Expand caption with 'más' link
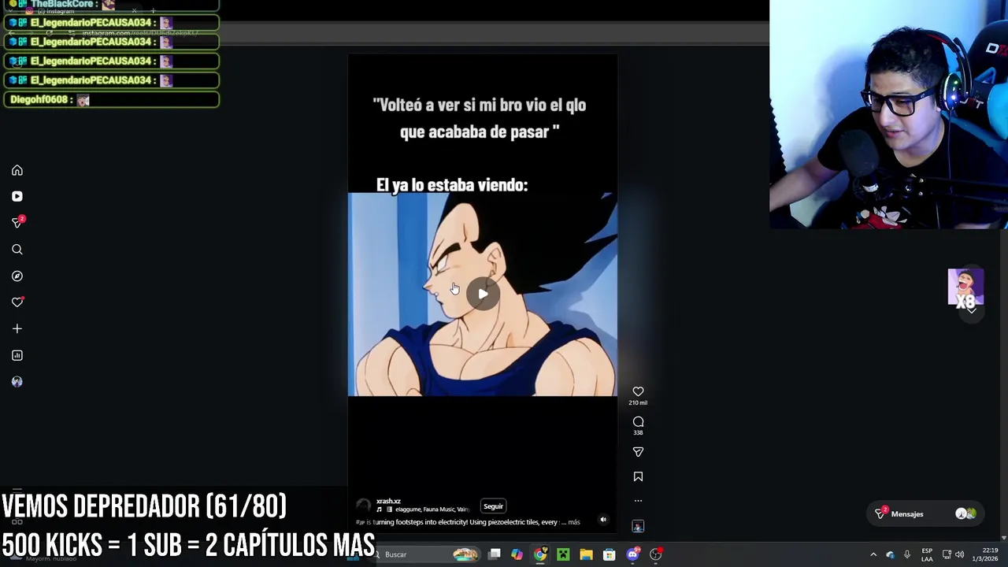Viewport: 1008px width, 567px height. tap(574, 522)
